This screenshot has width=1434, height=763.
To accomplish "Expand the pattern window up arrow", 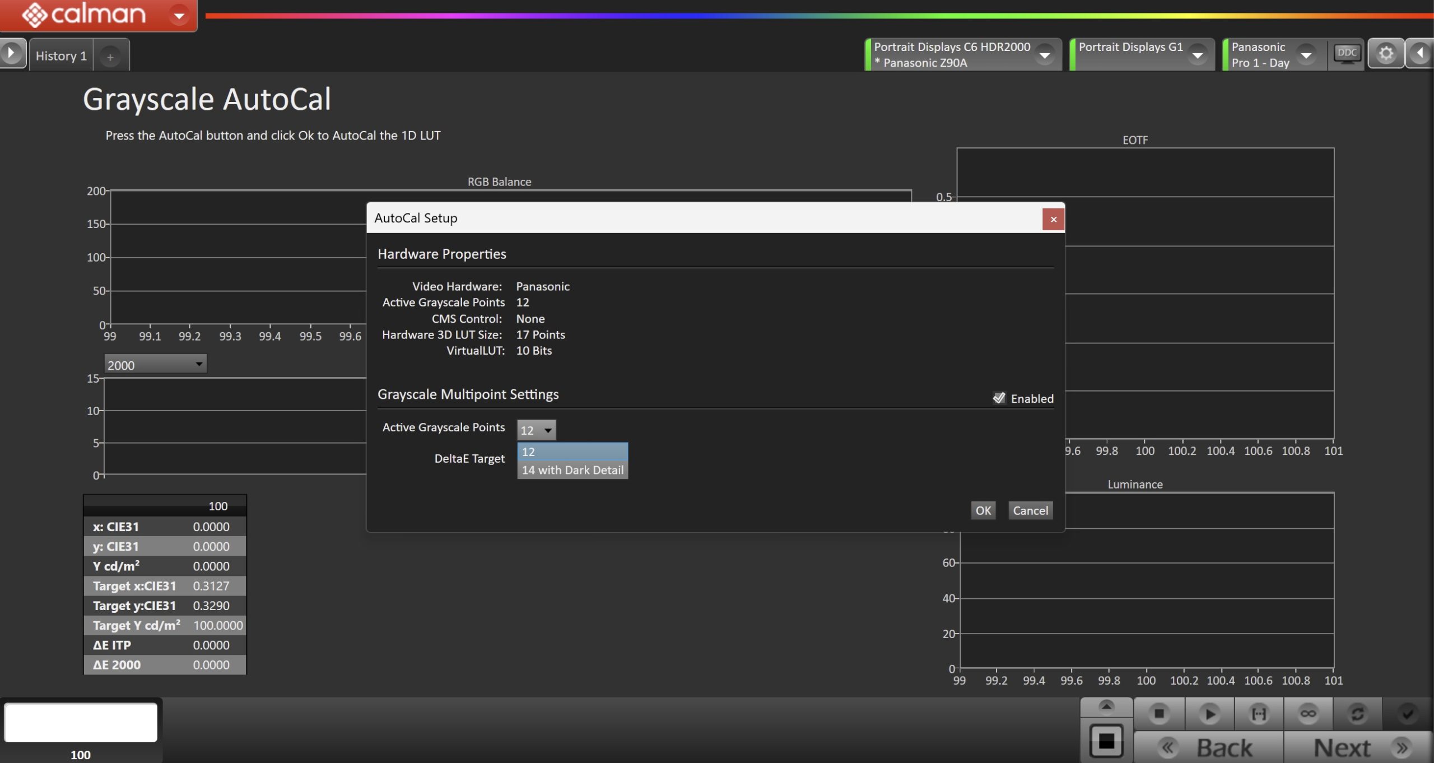I will [x=1106, y=706].
